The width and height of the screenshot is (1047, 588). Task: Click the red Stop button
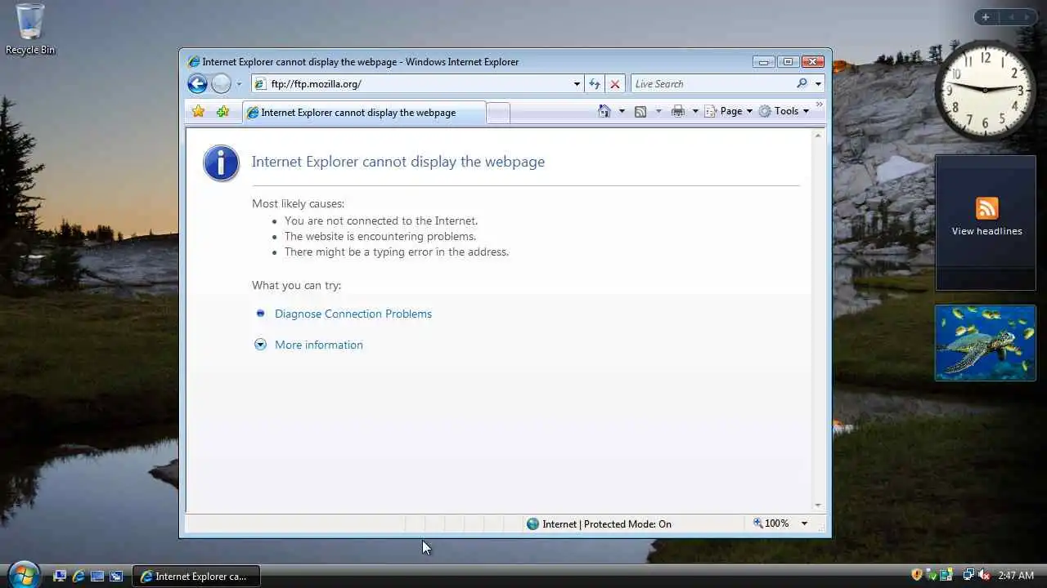coord(615,83)
